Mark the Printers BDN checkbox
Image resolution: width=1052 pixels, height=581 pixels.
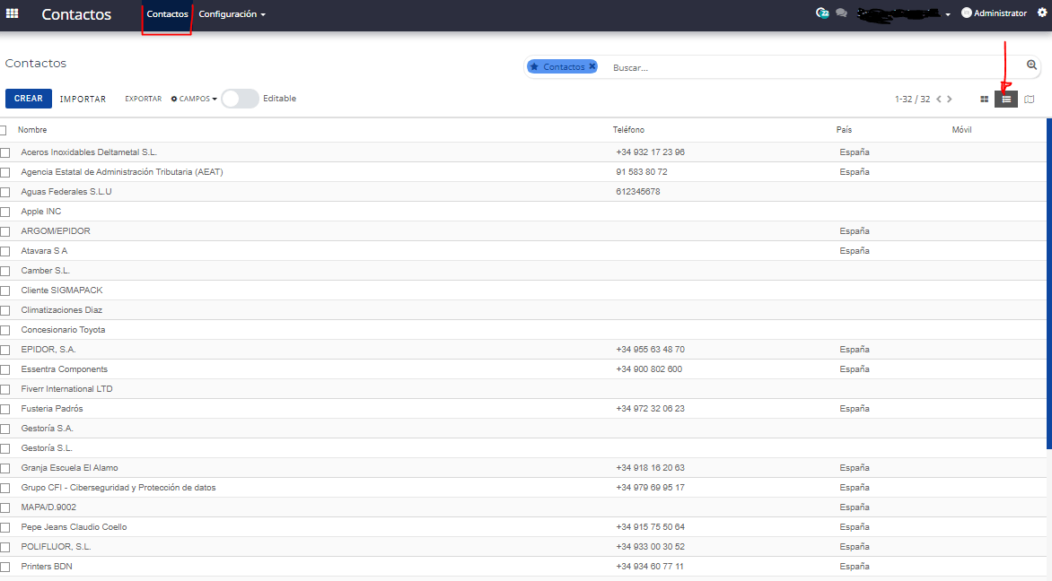click(4, 567)
